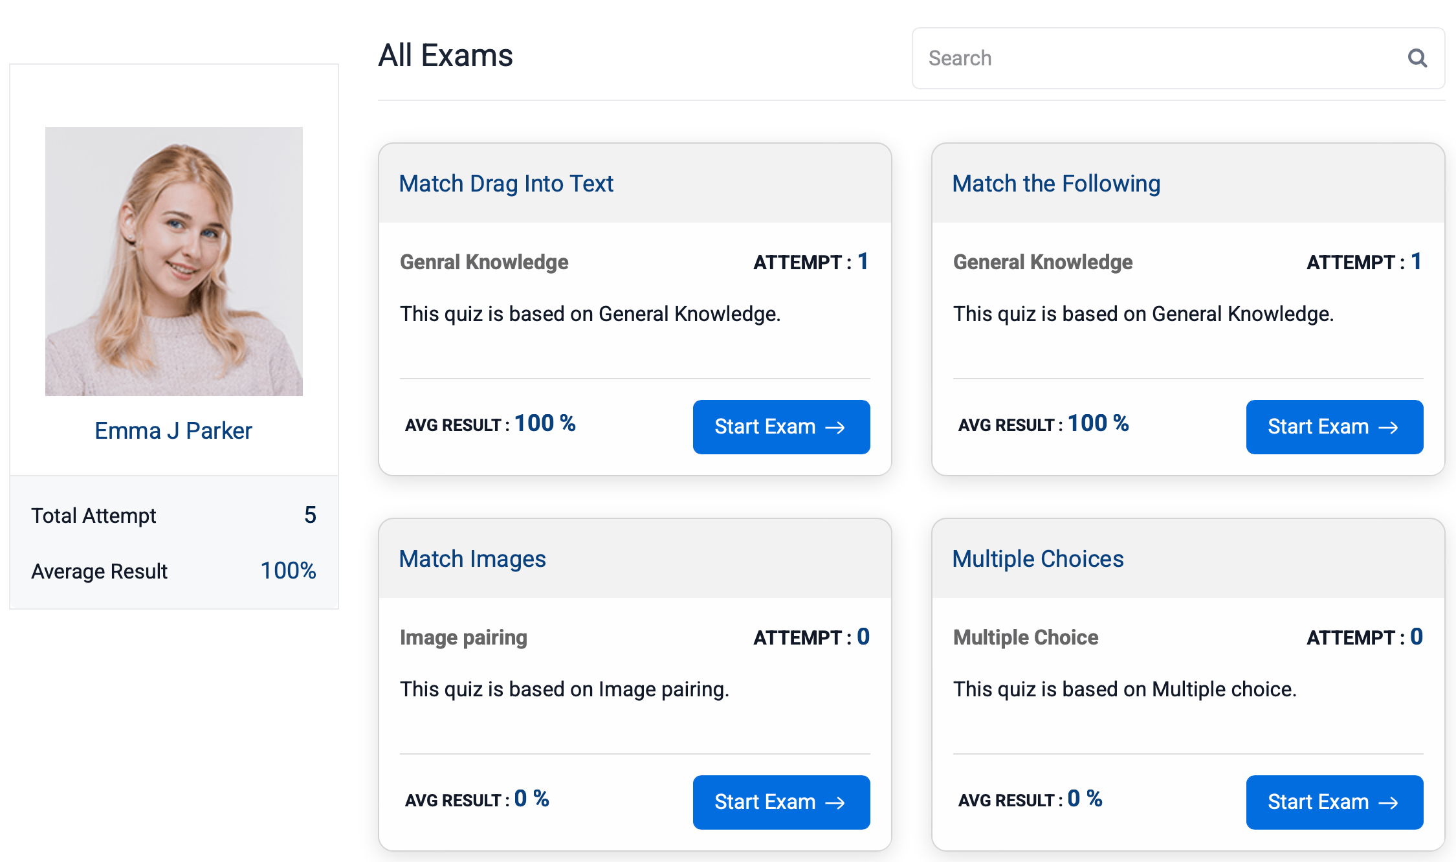Start the Match the Following exam
Viewport: 1456px width, 862px height.
pyautogui.click(x=1334, y=427)
